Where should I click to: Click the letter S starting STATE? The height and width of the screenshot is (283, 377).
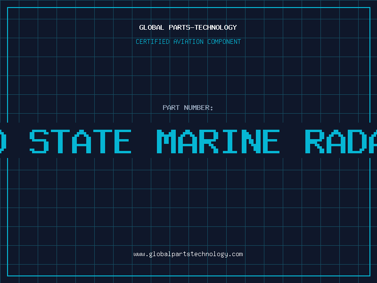tap(39, 141)
